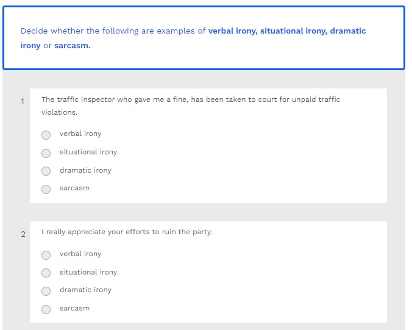Choose 'situational irony' radio for the traffic inspector question
412x330 pixels.
pyautogui.click(x=46, y=153)
